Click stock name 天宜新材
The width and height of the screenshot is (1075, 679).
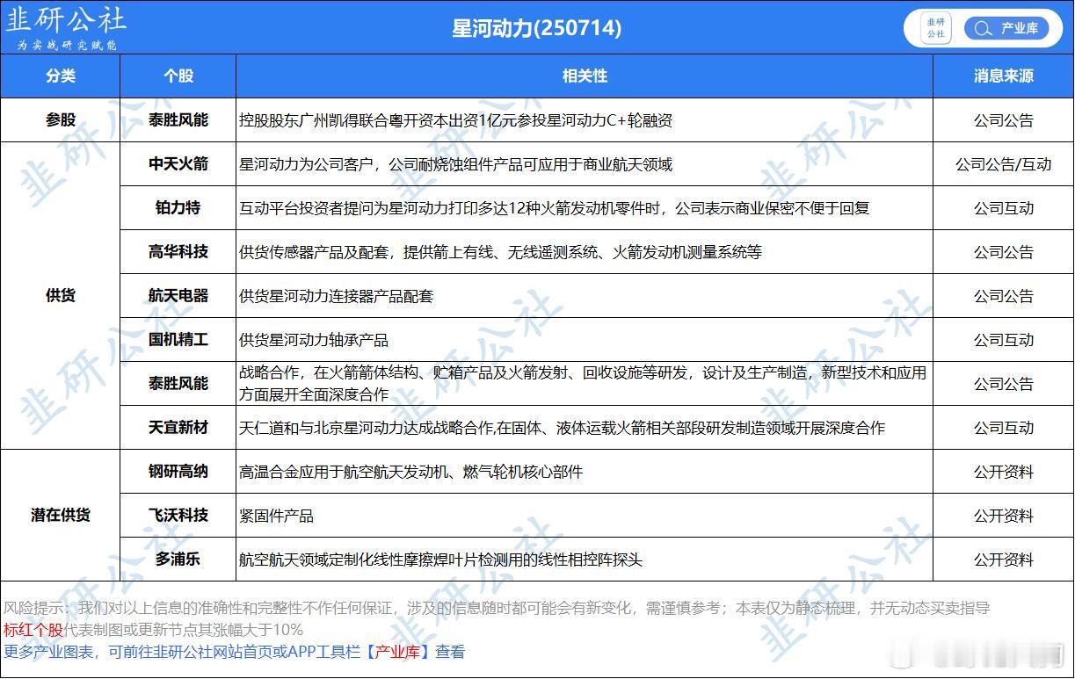[178, 428]
